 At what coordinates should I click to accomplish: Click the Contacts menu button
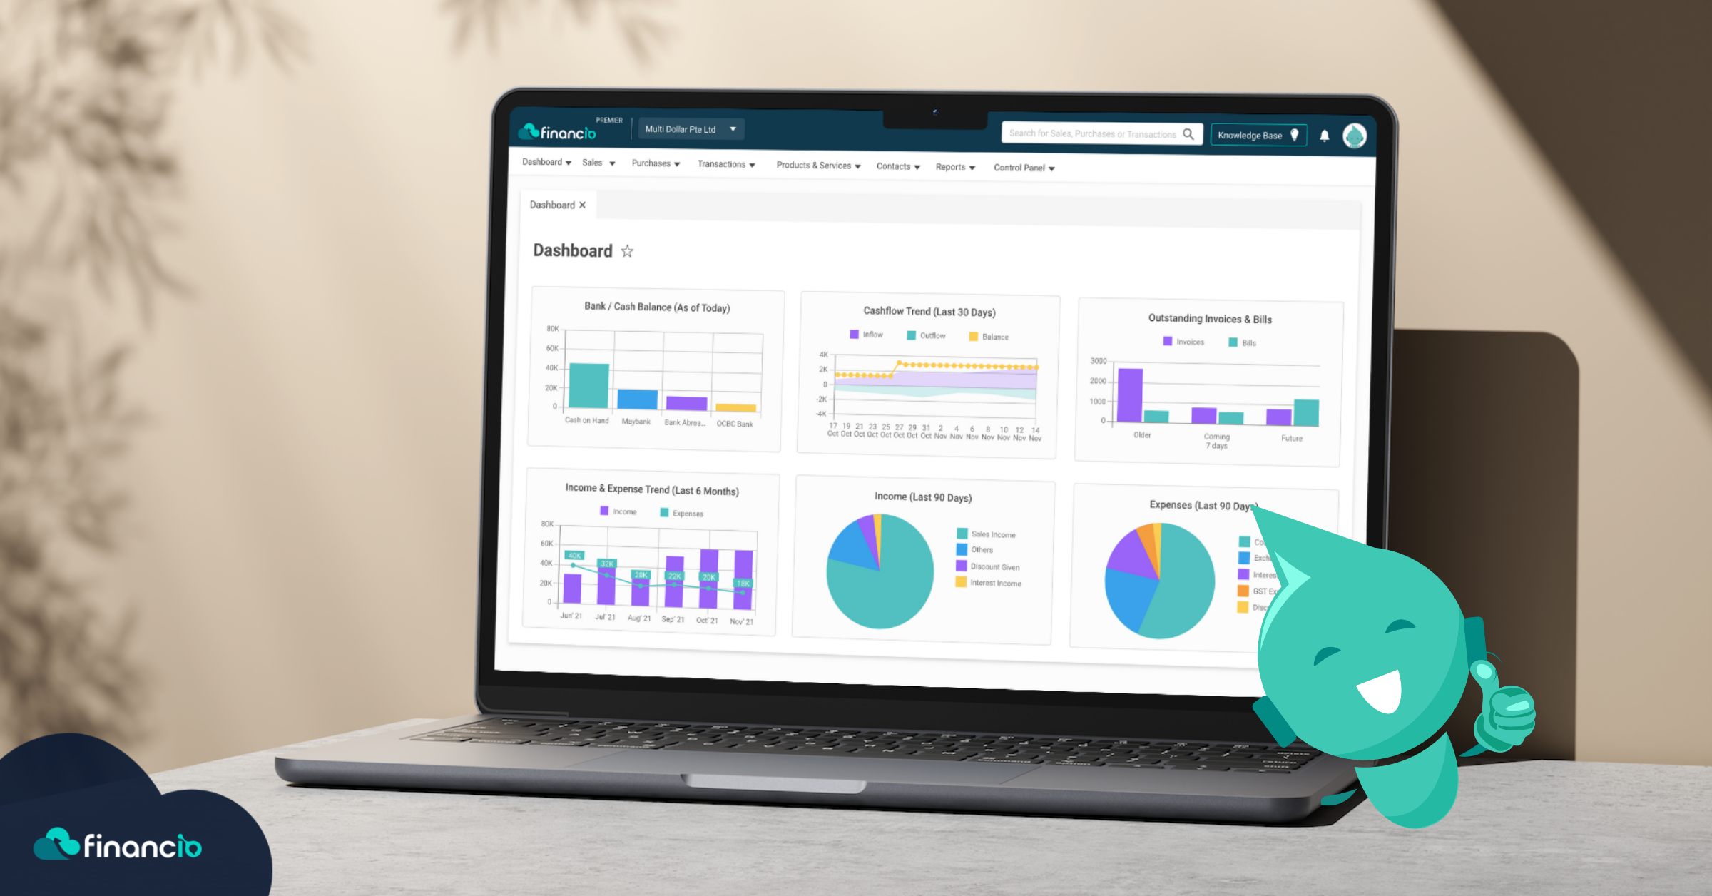(897, 166)
